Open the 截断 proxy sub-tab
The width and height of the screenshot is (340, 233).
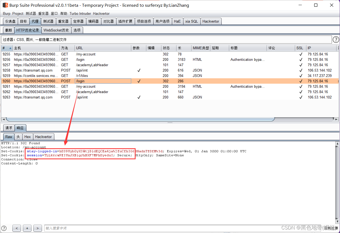tap(9, 30)
